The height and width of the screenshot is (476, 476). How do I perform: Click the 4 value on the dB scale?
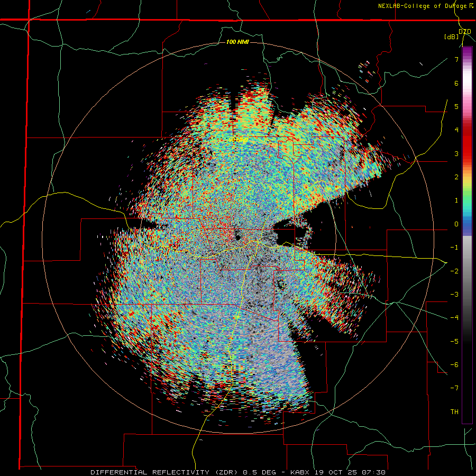pyautogui.click(x=456, y=130)
